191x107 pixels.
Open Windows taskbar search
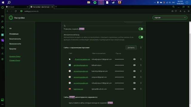(9, 2)
